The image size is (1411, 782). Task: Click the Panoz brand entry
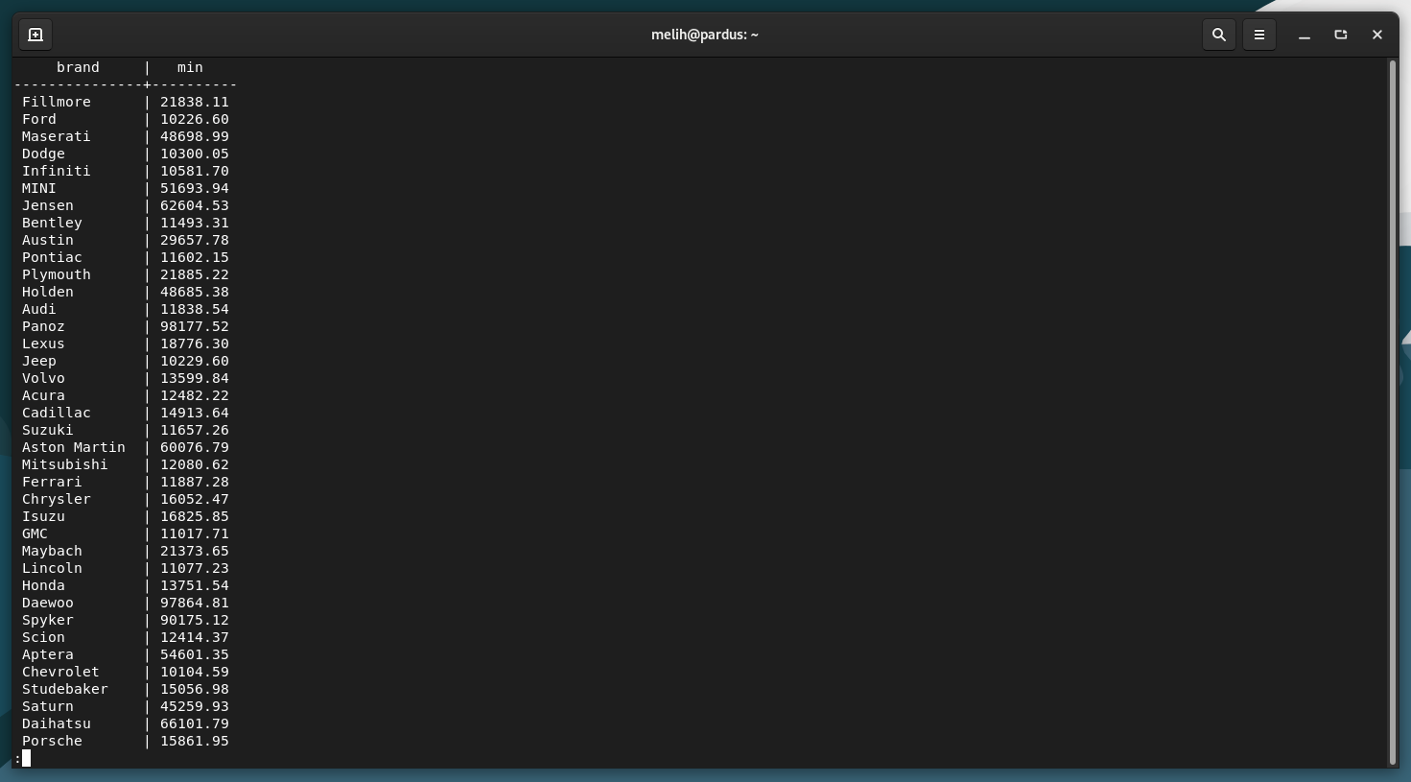click(x=43, y=326)
